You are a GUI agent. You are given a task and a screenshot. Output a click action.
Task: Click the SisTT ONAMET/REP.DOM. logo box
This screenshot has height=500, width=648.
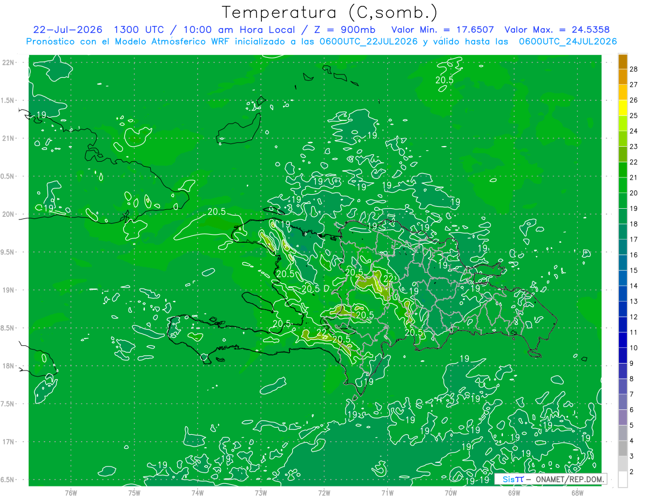click(x=551, y=479)
